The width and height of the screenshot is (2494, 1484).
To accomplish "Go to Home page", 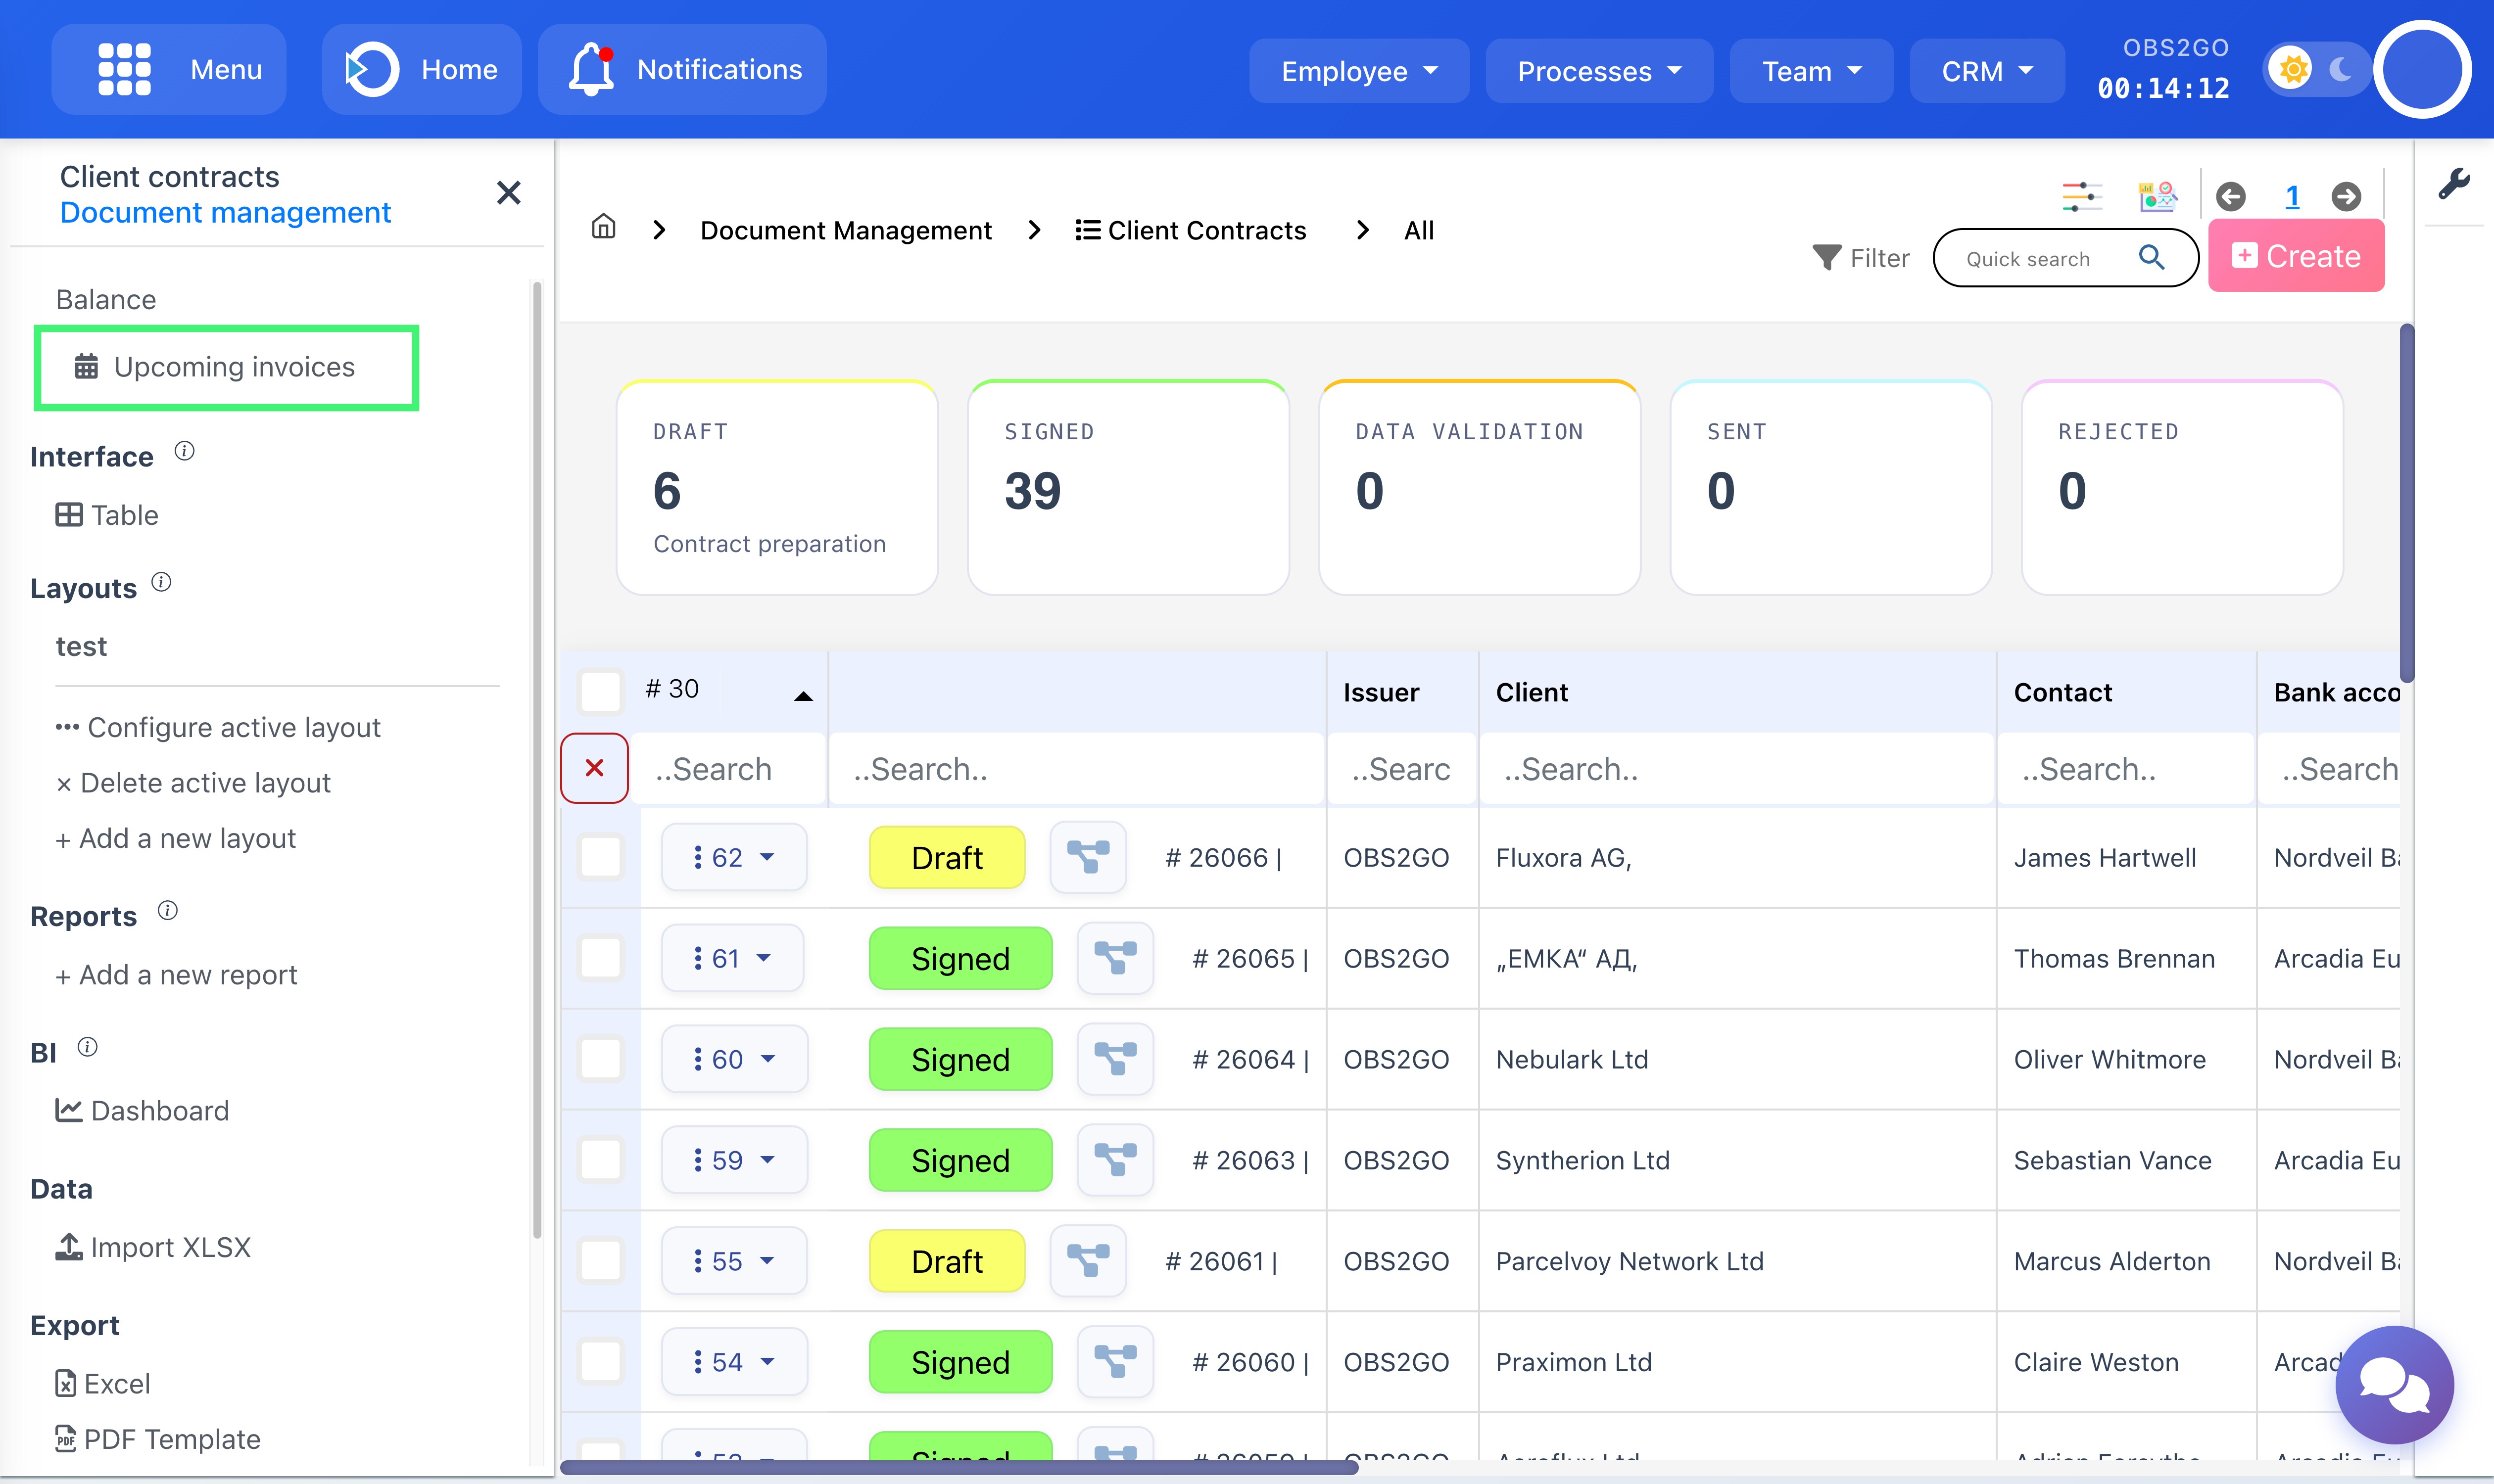I will 422,69.
